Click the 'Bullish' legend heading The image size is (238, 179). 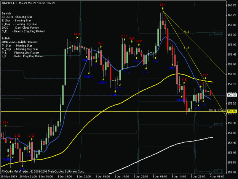(6, 38)
